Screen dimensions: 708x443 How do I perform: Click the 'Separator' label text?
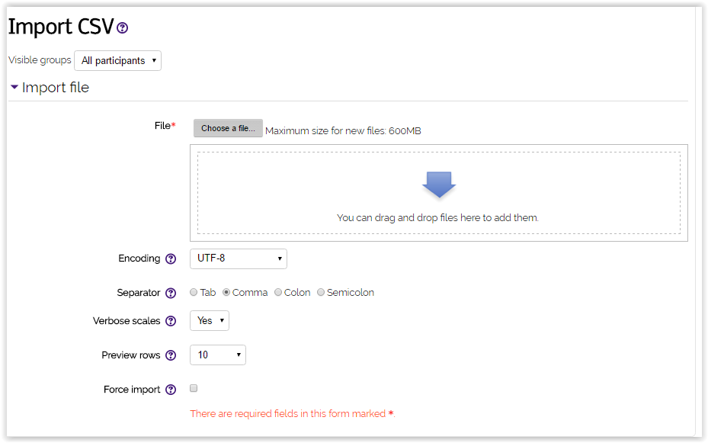(x=139, y=293)
